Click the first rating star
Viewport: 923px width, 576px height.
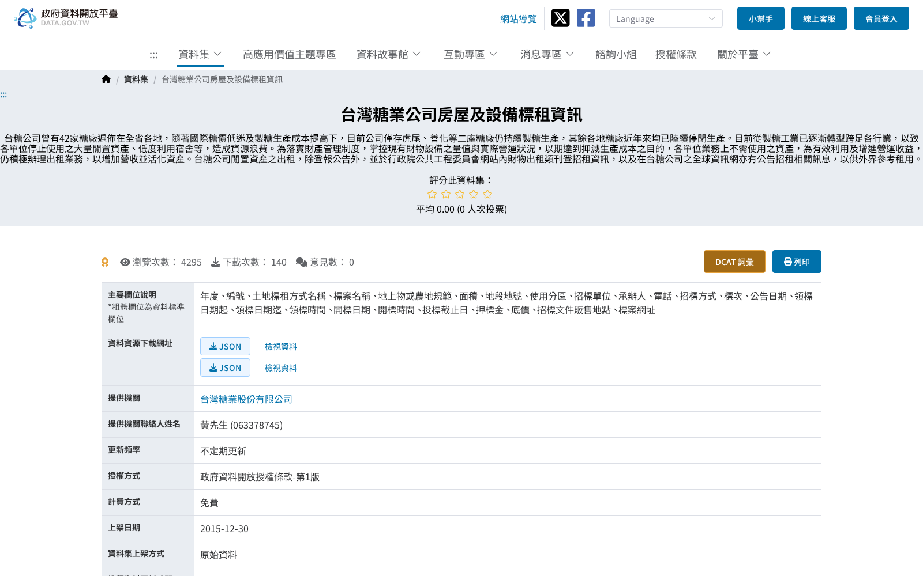[432, 194]
